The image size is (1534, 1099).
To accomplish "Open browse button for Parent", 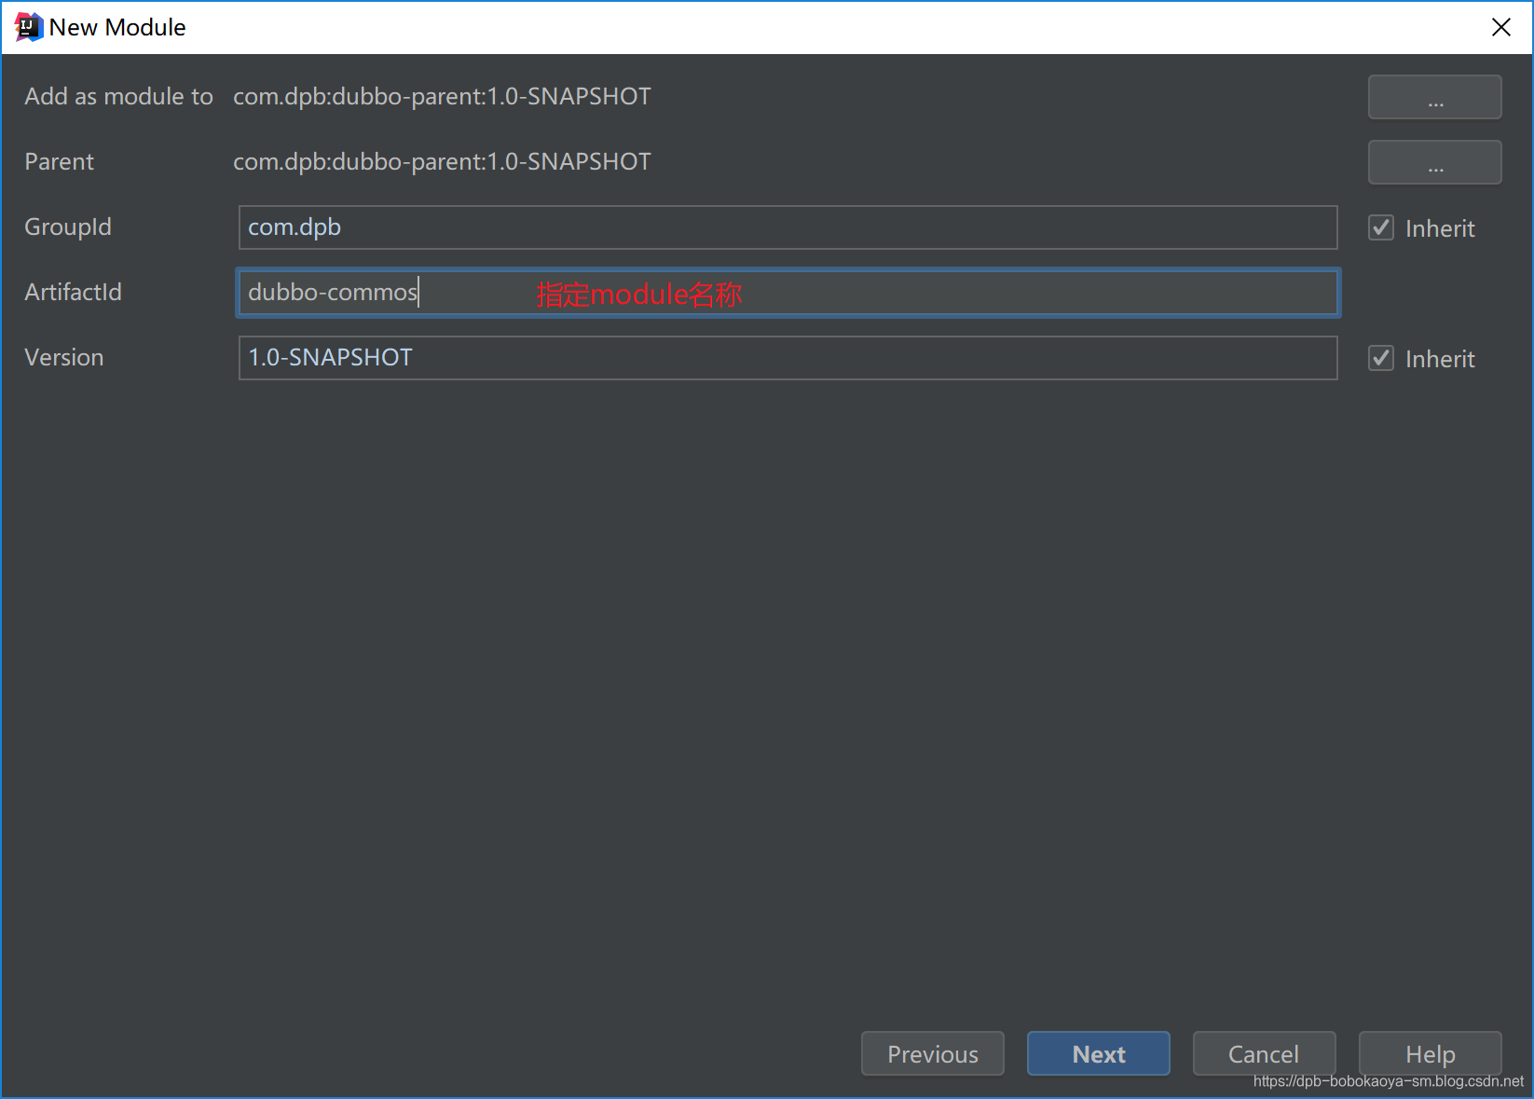I will click(x=1434, y=162).
